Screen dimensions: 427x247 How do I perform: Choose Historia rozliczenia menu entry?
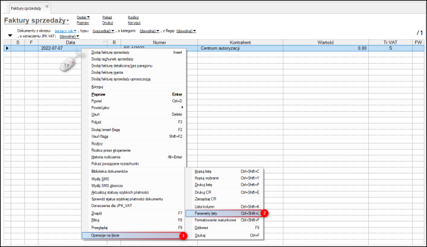point(134,157)
